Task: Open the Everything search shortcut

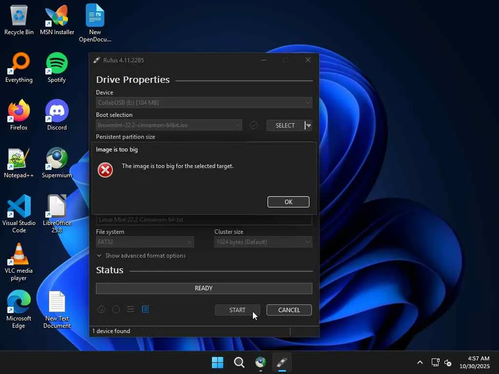Action: click(19, 67)
